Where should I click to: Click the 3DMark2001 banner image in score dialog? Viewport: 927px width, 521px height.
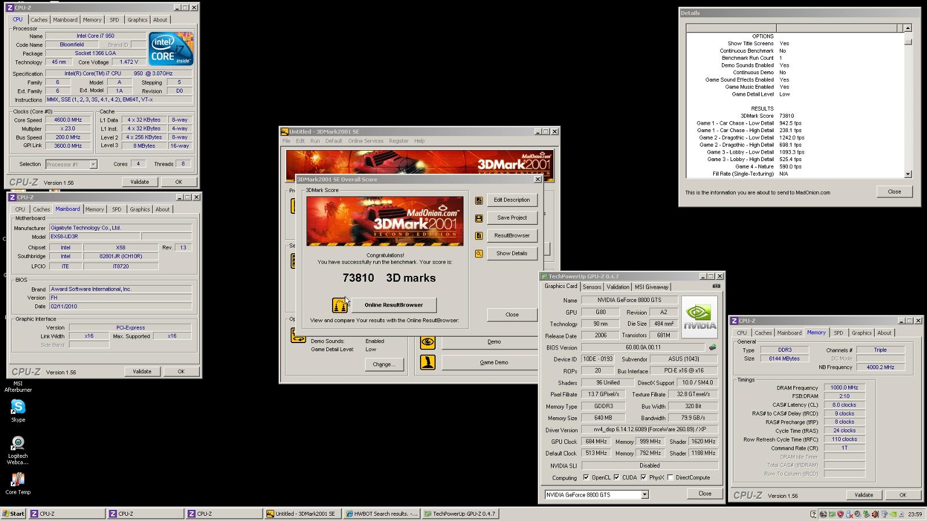click(x=385, y=221)
